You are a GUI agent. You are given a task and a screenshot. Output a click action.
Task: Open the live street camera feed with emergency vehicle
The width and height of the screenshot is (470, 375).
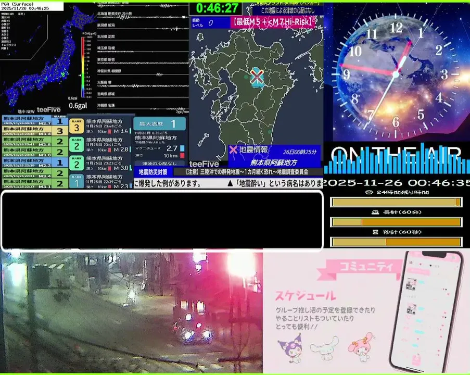[x=131, y=312]
